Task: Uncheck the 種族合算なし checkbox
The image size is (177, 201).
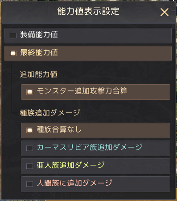Action: (29, 130)
